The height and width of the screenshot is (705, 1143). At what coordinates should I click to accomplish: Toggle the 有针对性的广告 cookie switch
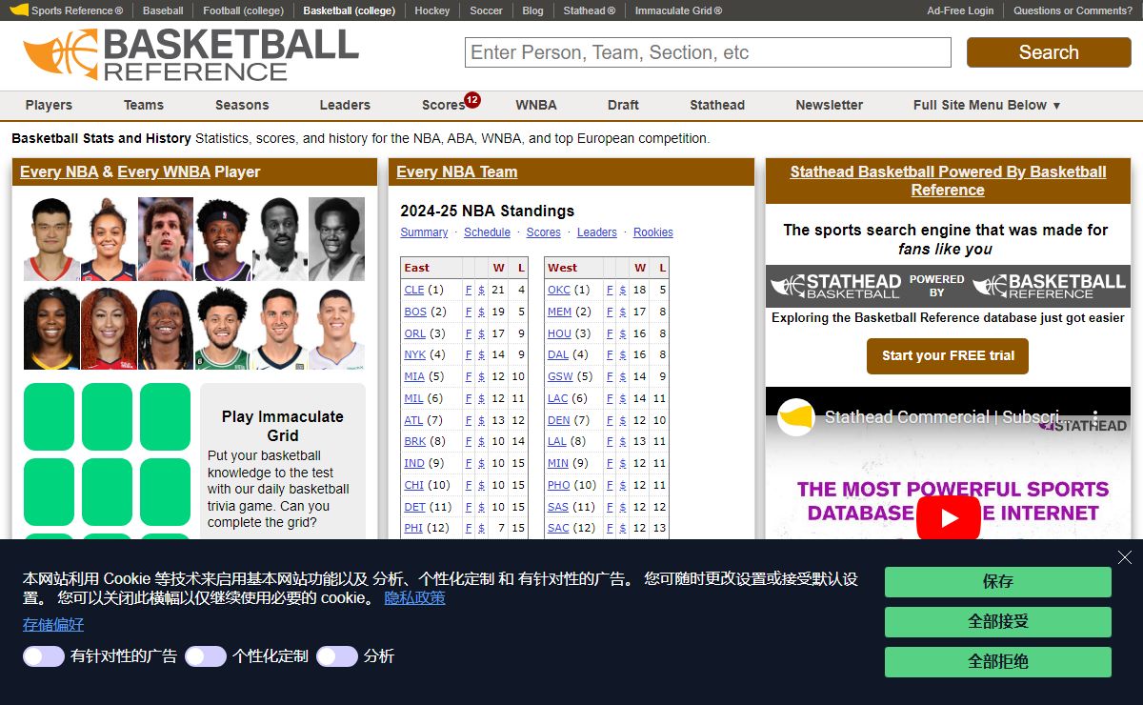click(x=44, y=656)
